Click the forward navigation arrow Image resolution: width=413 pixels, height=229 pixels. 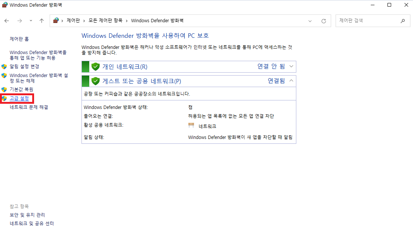[20, 21]
